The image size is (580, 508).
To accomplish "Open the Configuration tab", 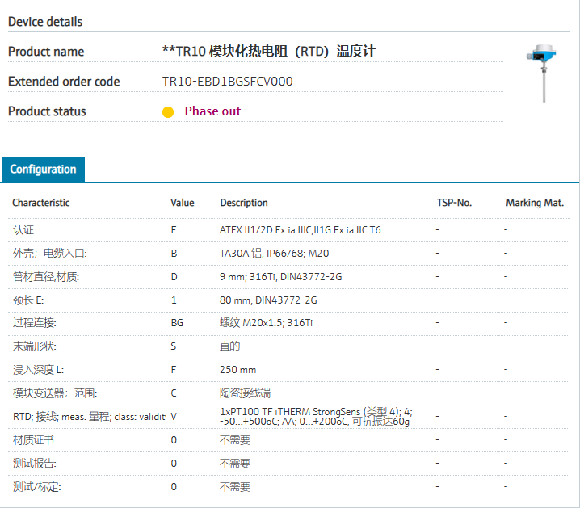I will tap(43, 170).
